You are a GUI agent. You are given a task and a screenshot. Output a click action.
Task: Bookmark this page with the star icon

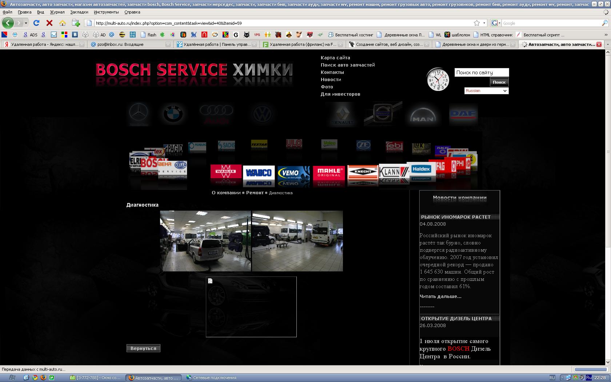(477, 23)
